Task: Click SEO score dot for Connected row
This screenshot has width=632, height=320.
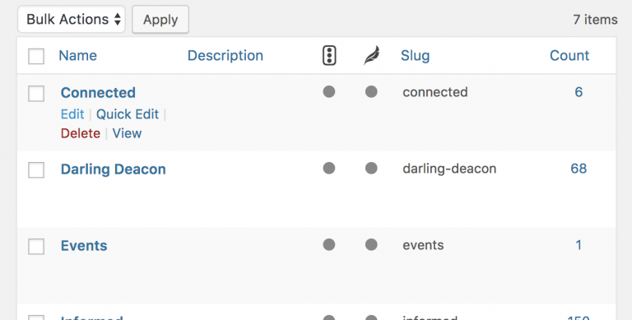Action: (329, 92)
